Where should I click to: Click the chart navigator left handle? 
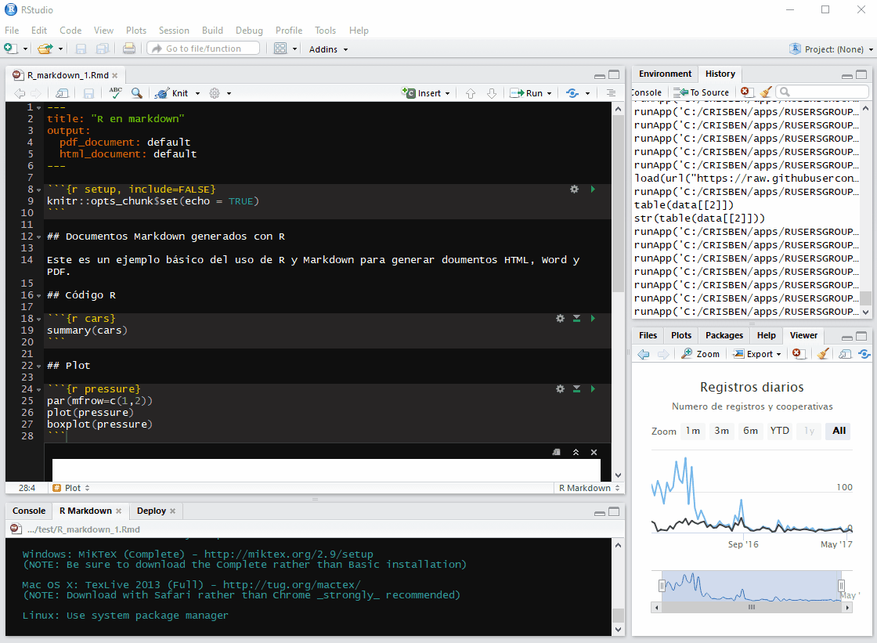pos(662,585)
